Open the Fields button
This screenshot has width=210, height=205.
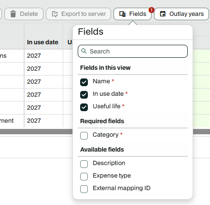click(132, 14)
